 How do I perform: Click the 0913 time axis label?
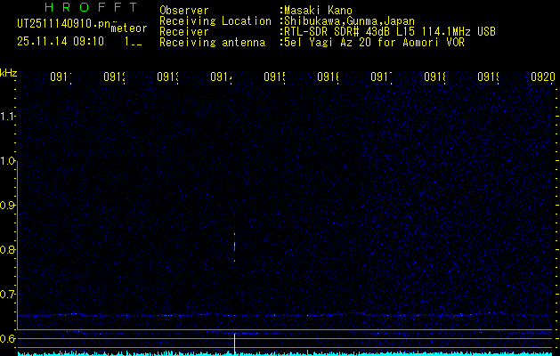(x=168, y=77)
